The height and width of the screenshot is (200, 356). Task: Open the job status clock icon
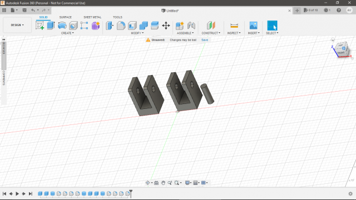tap(327, 10)
